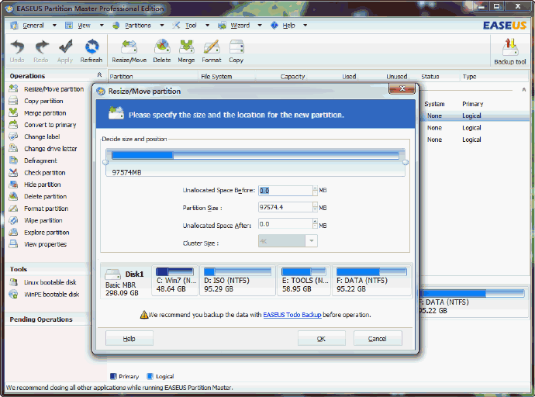Select the D: ISO (NTFS) partition block
Viewport: 535px width, 397px height.
(237, 281)
